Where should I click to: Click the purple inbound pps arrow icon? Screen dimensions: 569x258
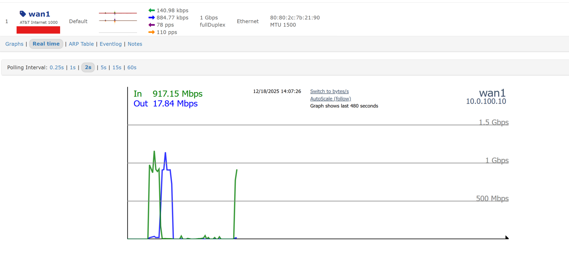(x=152, y=25)
